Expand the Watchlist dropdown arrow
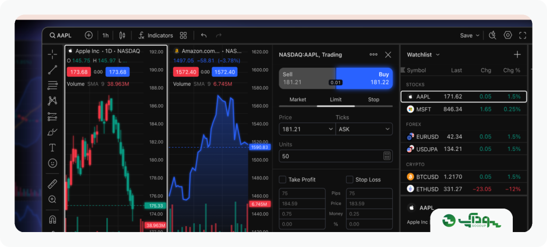Viewport: 547px width, 247px height. coord(438,55)
